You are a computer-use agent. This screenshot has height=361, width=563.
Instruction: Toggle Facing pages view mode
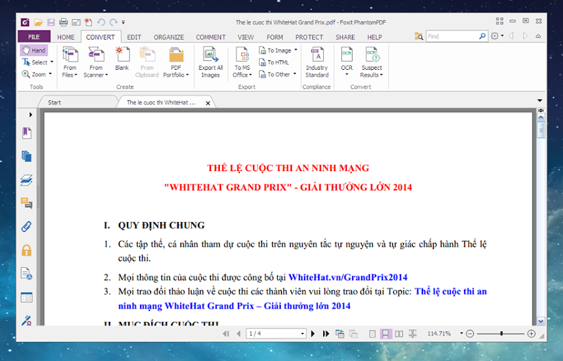coord(399,334)
